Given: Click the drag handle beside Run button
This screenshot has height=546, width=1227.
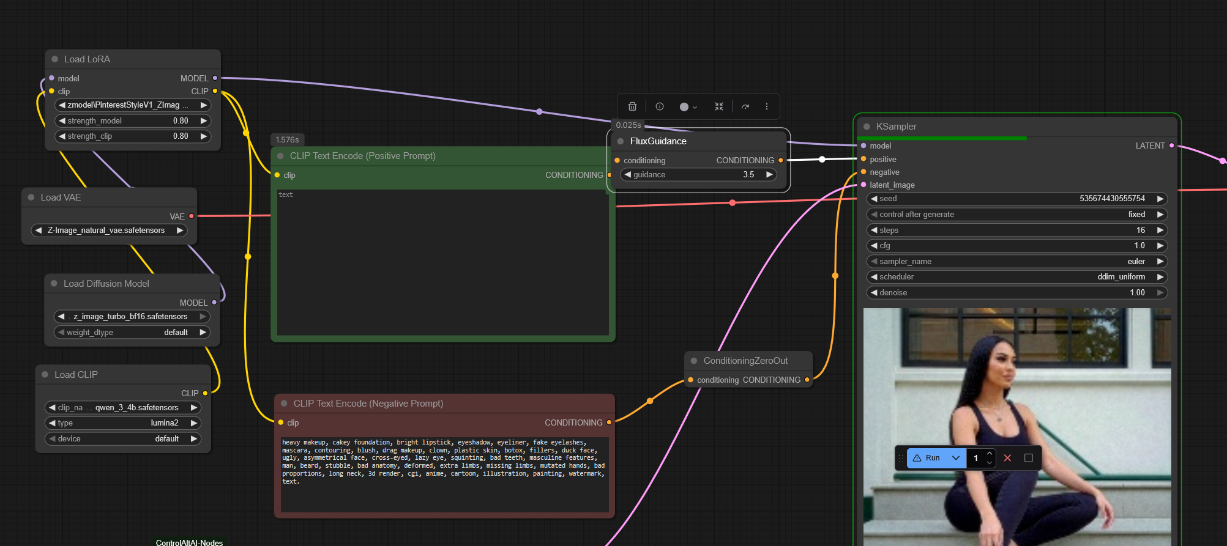Looking at the screenshot, I should [x=900, y=458].
